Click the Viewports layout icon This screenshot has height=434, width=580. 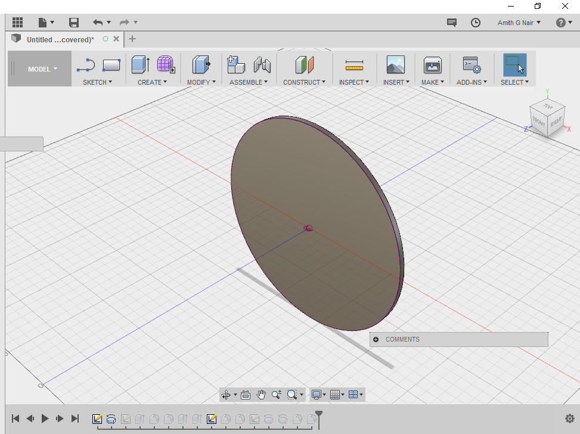click(353, 395)
